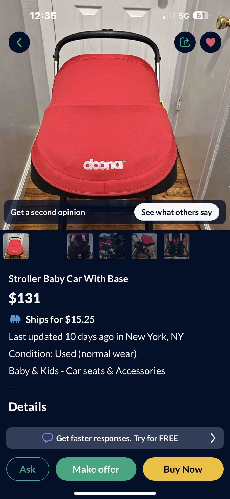Open the Details section heading
This screenshot has height=499, width=230.
coord(28,407)
